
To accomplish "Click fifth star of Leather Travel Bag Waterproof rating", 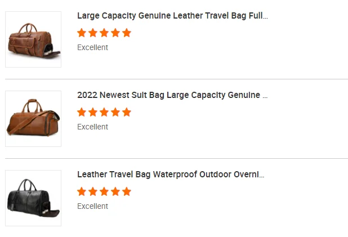I will point(126,191).
